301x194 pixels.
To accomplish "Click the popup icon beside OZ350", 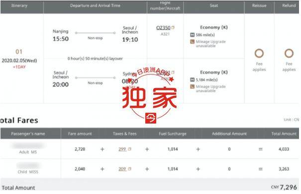I will 173,28.
